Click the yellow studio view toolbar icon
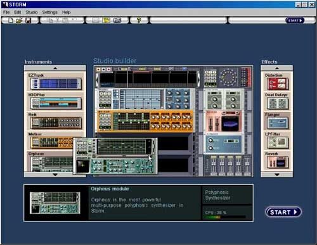317x245 pixels. point(107,20)
